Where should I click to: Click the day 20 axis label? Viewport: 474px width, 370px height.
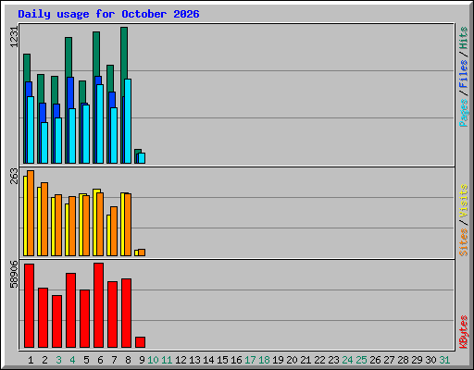pyautogui.click(x=292, y=360)
